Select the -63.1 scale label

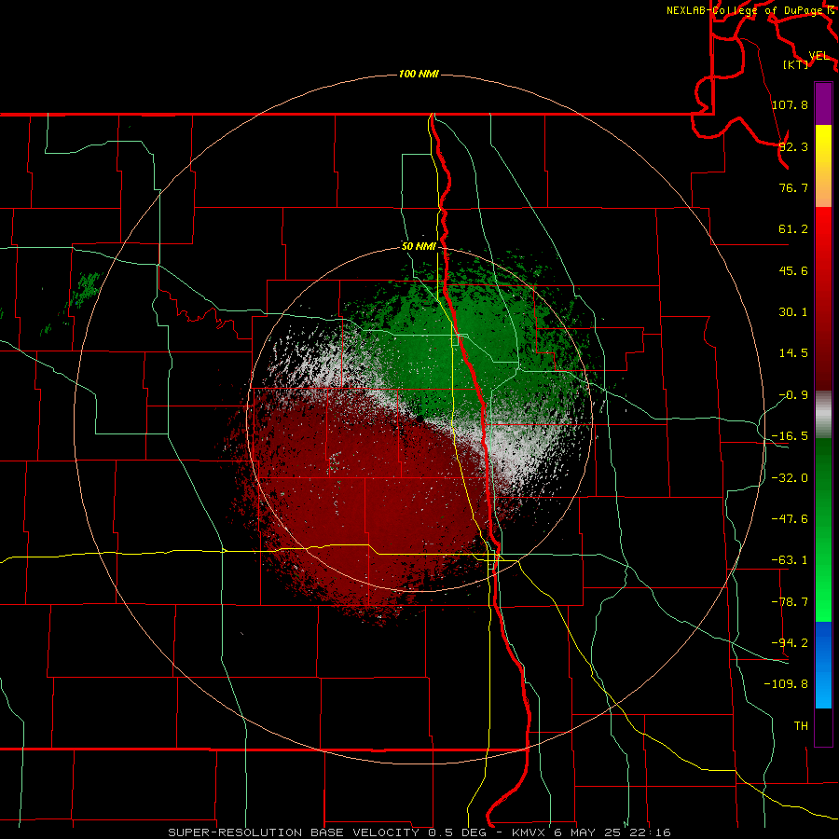tap(790, 560)
